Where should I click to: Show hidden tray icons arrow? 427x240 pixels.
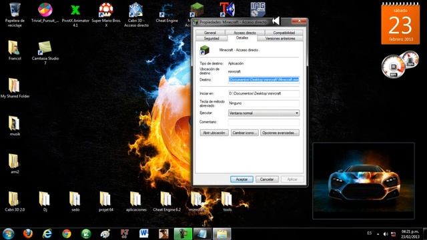point(378,234)
